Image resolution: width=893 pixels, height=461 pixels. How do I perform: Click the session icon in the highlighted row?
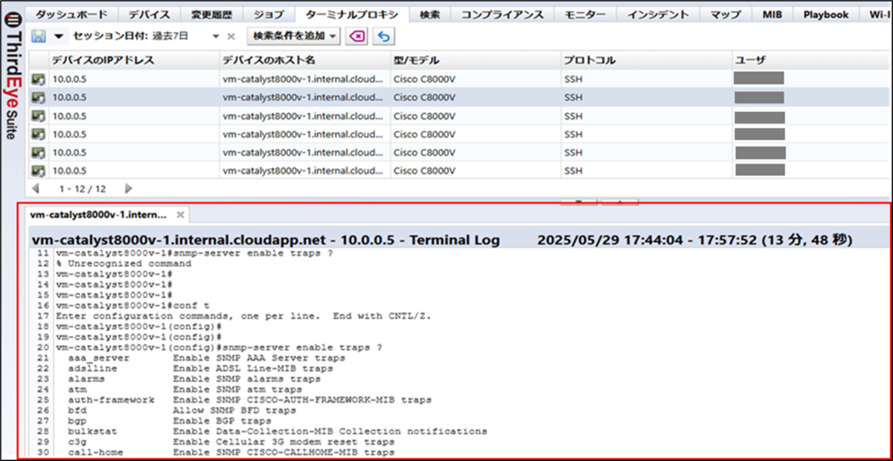pyautogui.click(x=39, y=97)
